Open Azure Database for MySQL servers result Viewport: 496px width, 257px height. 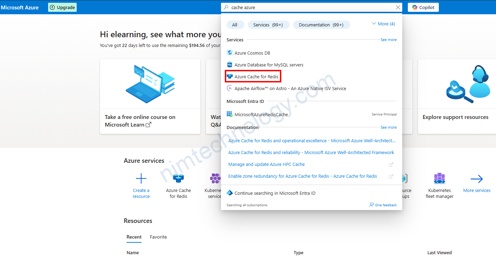click(x=269, y=65)
